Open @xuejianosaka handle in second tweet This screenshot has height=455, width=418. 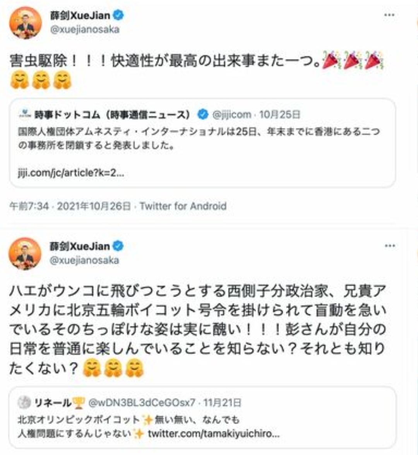(84, 260)
